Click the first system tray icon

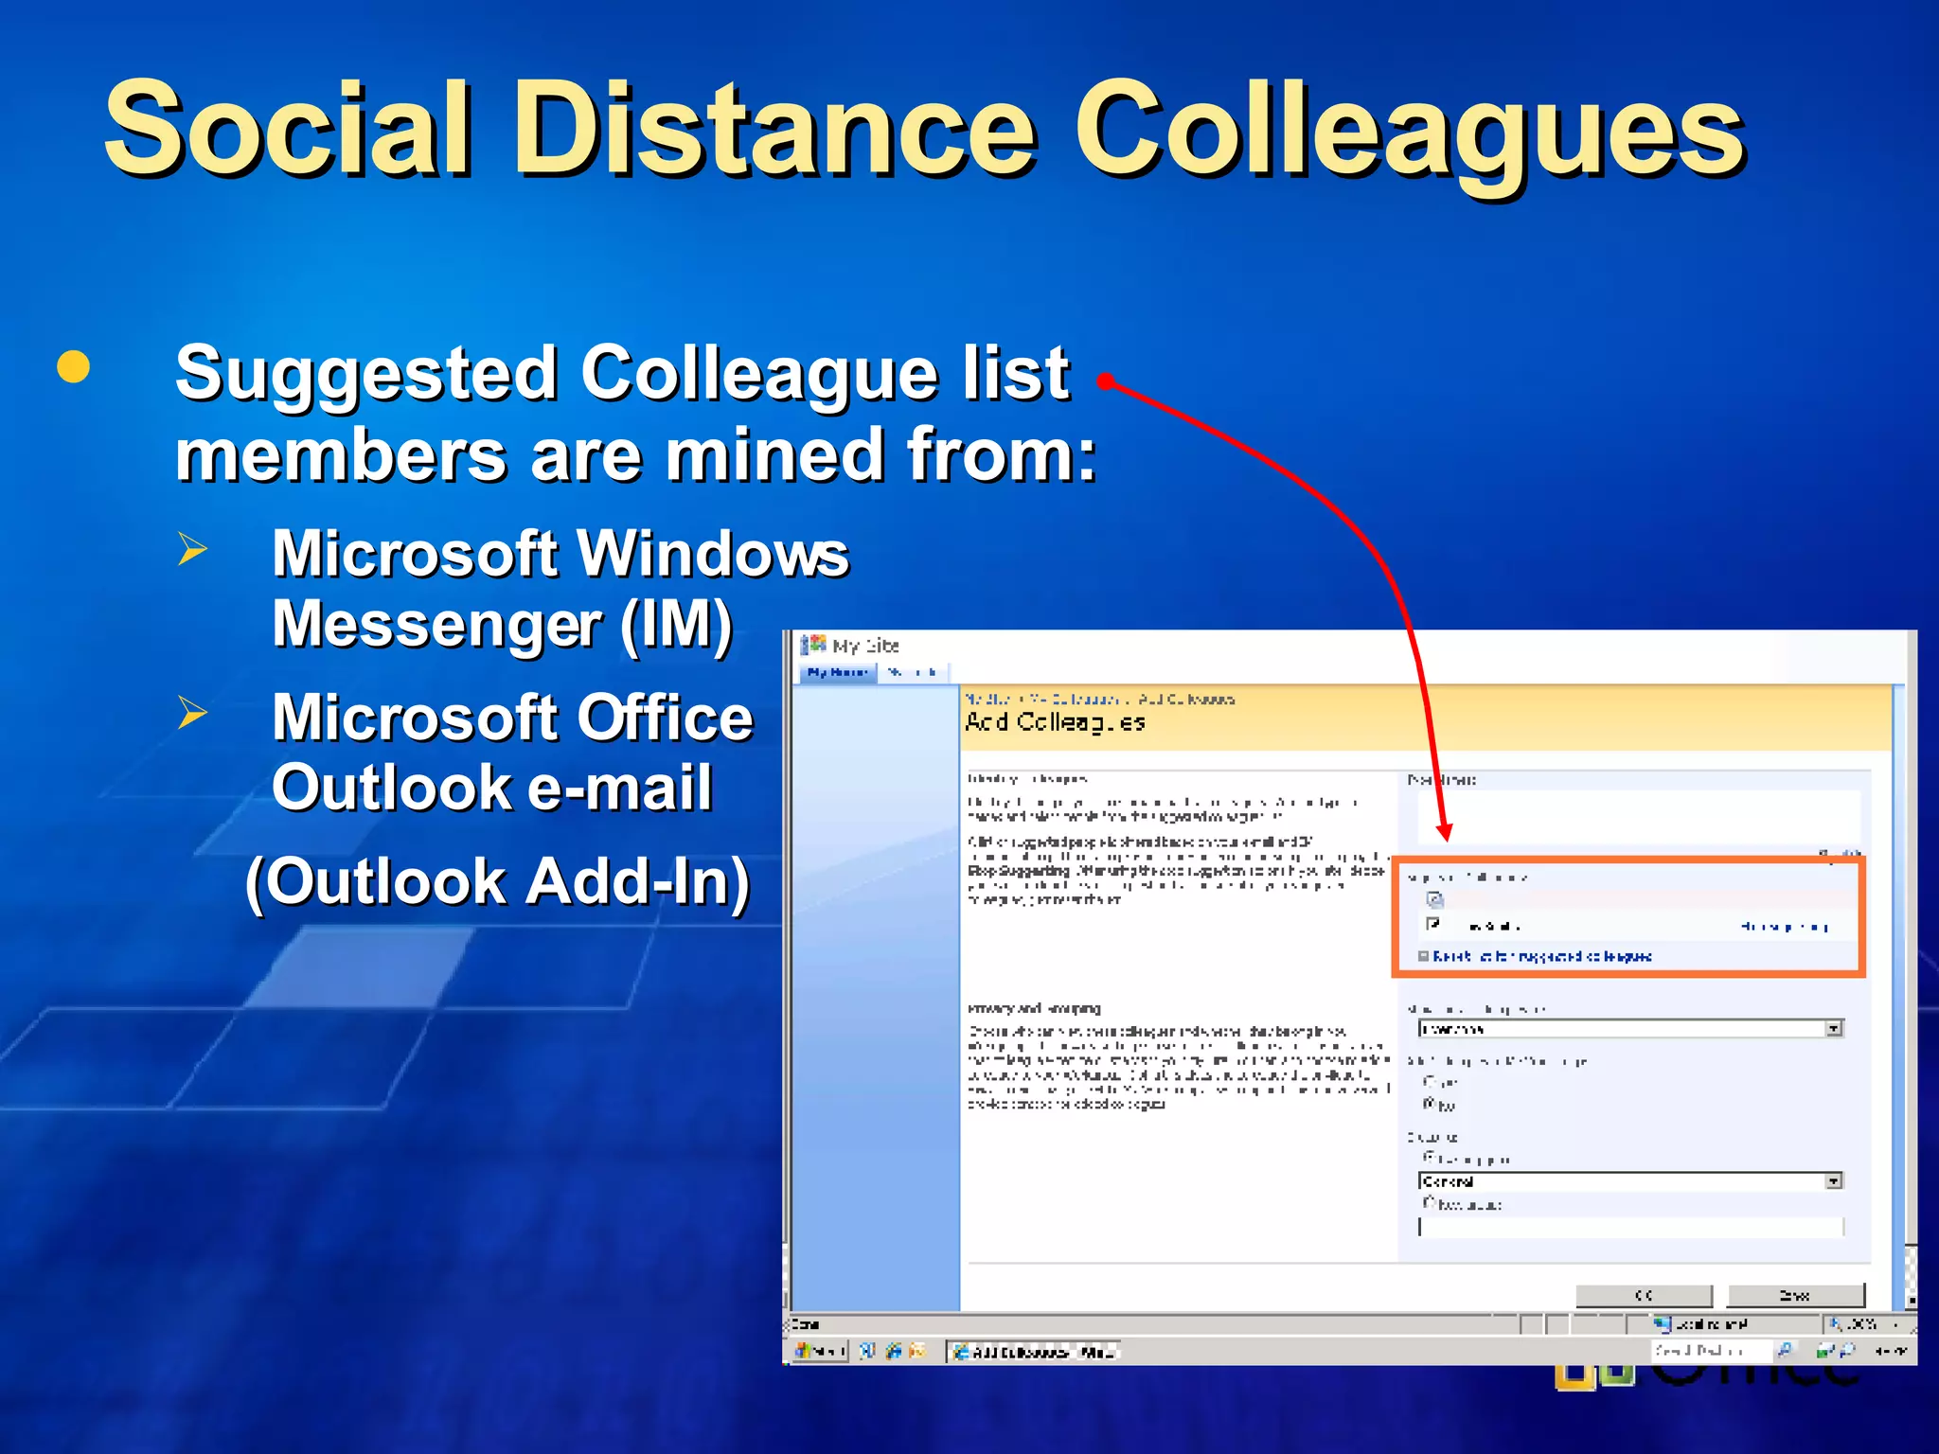click(1824, 1352)
